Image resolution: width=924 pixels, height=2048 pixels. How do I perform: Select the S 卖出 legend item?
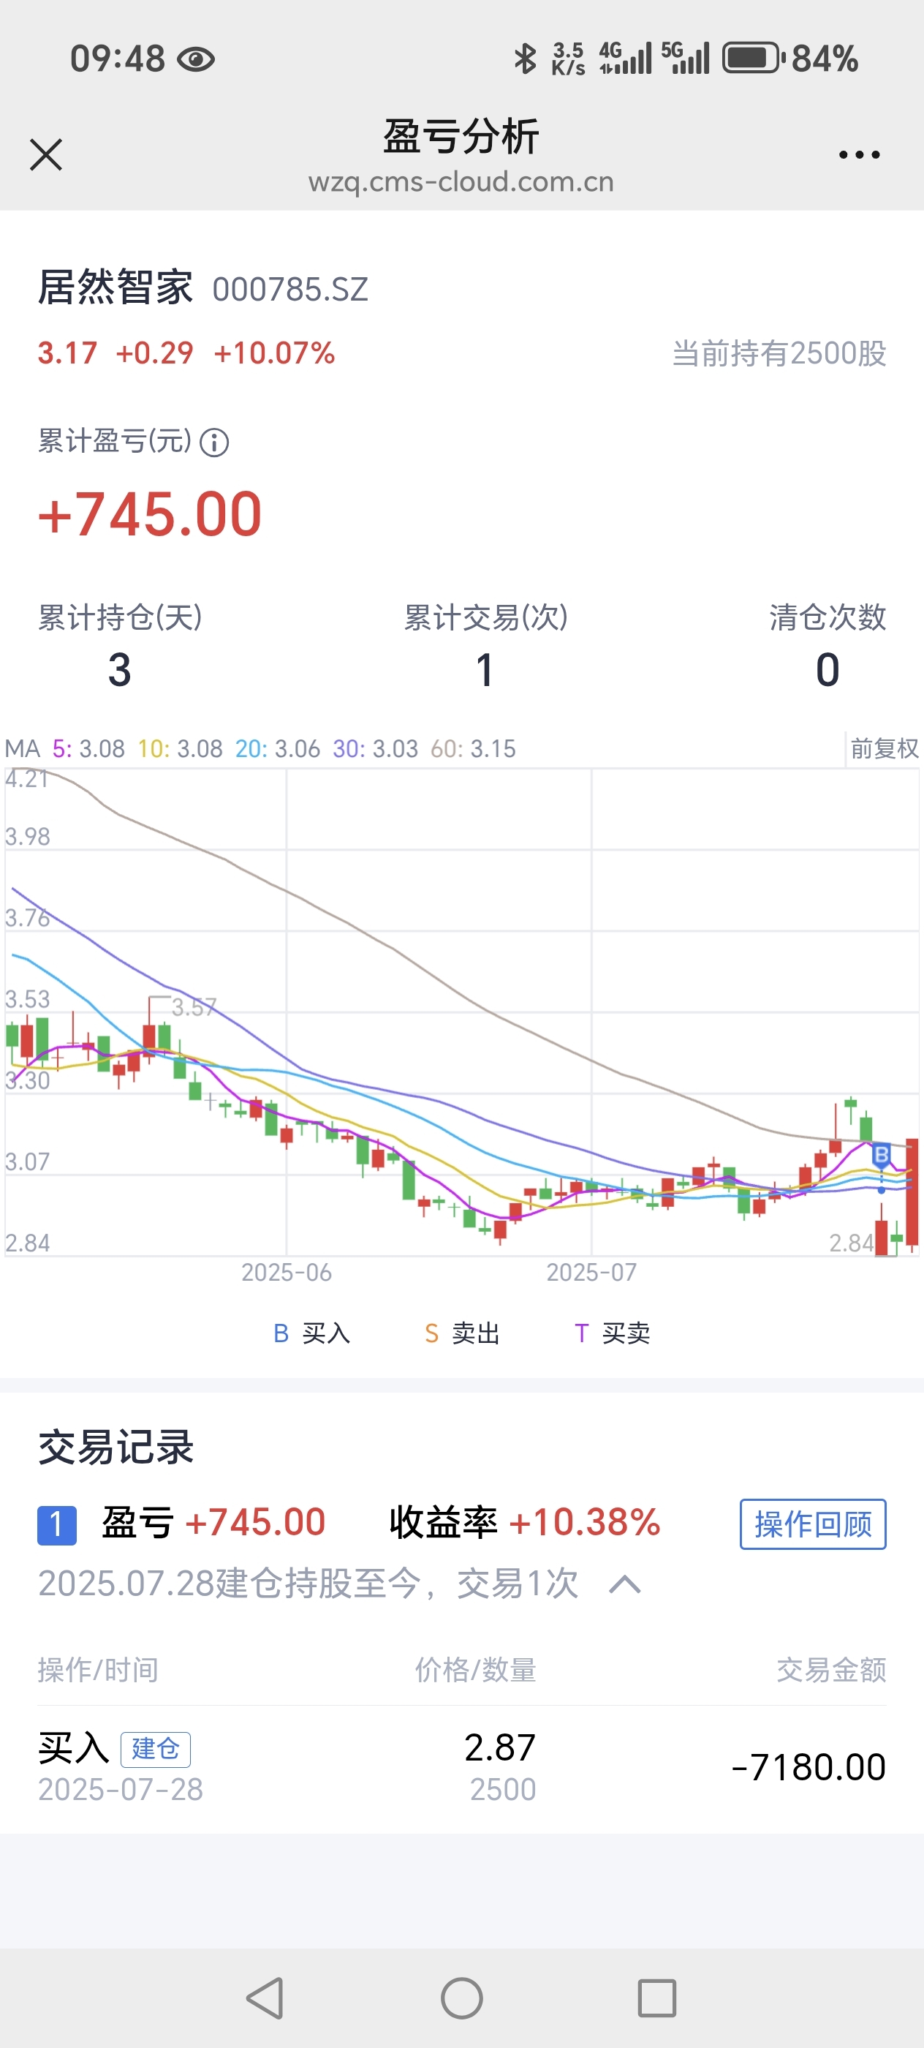click(x=463, y=1333)
